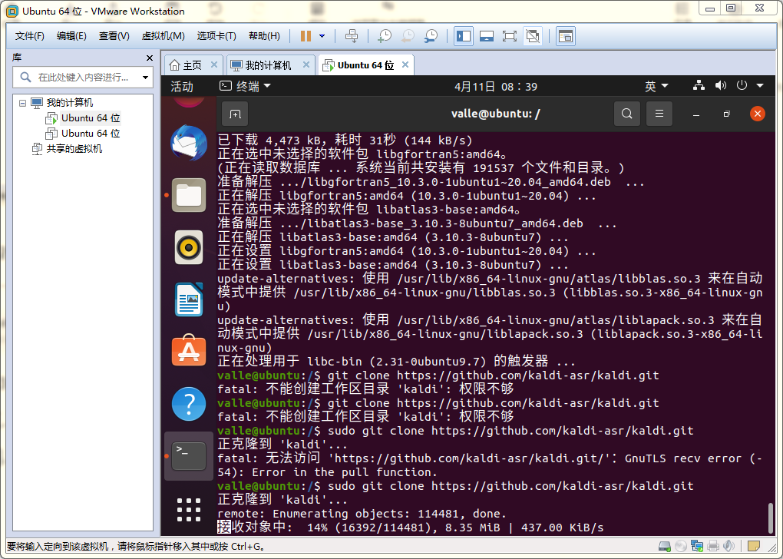Enter full screen mode from VMware toolbar
The width and height of the screenshot is (783, 559).
[510, 36]
